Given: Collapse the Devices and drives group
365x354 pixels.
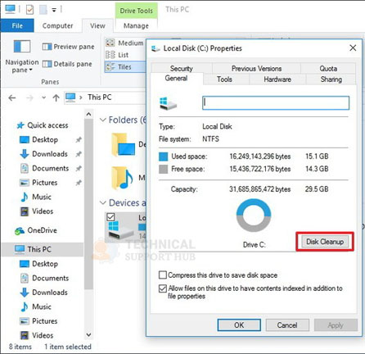Looking at the screenshot, I should pos(103,202).
